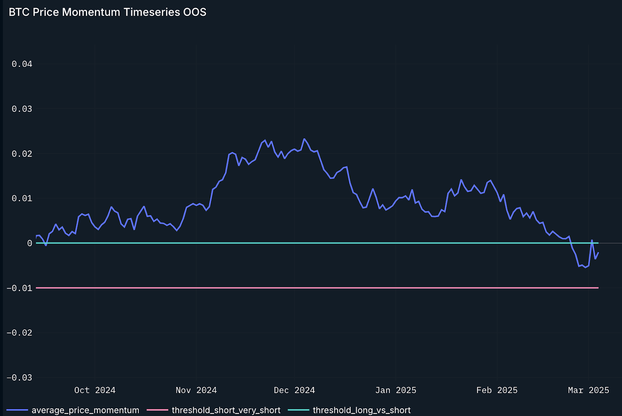This screenshot has width=622, height=416.
Task: Click the Mar 2025 x-axis label
Action: click(x=589, y=390)
